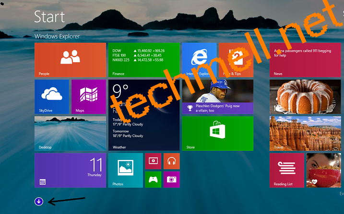Open the News tile
Screen dimensions: 344x214
(x=305, y=60)
